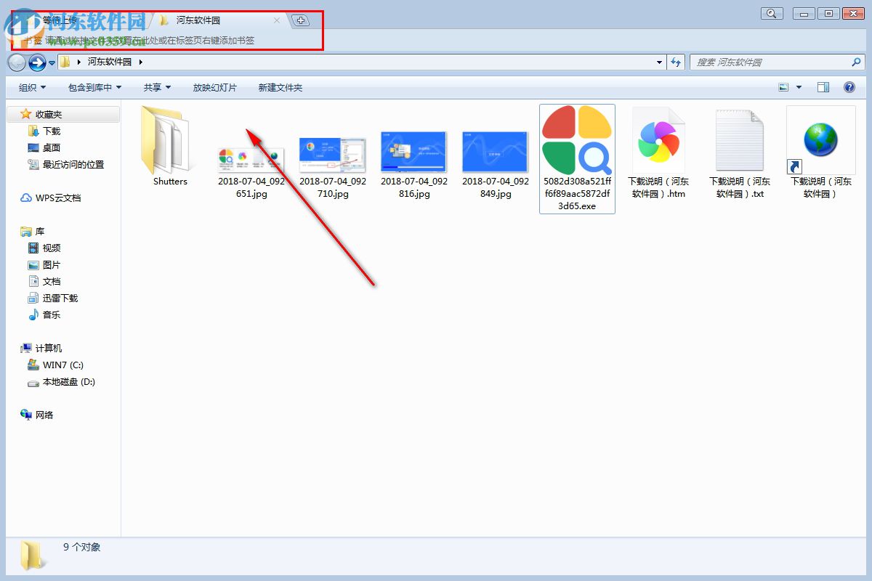Click the magnifier button in the title bar
Viewport: 872px width, 581px height.
(x=771, y=13)
